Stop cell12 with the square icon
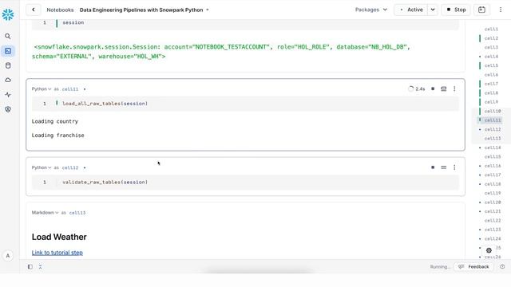Viewport: 511px width, 287px height. pos(433,167)
